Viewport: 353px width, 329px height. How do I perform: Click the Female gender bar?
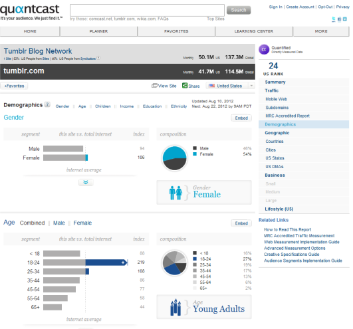[x=66, y=158]
